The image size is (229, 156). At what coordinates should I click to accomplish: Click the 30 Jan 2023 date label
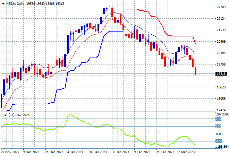point(120,152)
